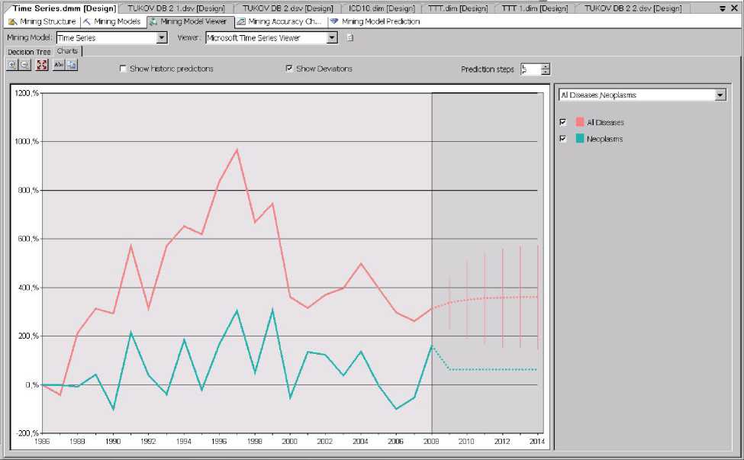
Task: Open the active files list arrow icon
Action: coord(723,8)
